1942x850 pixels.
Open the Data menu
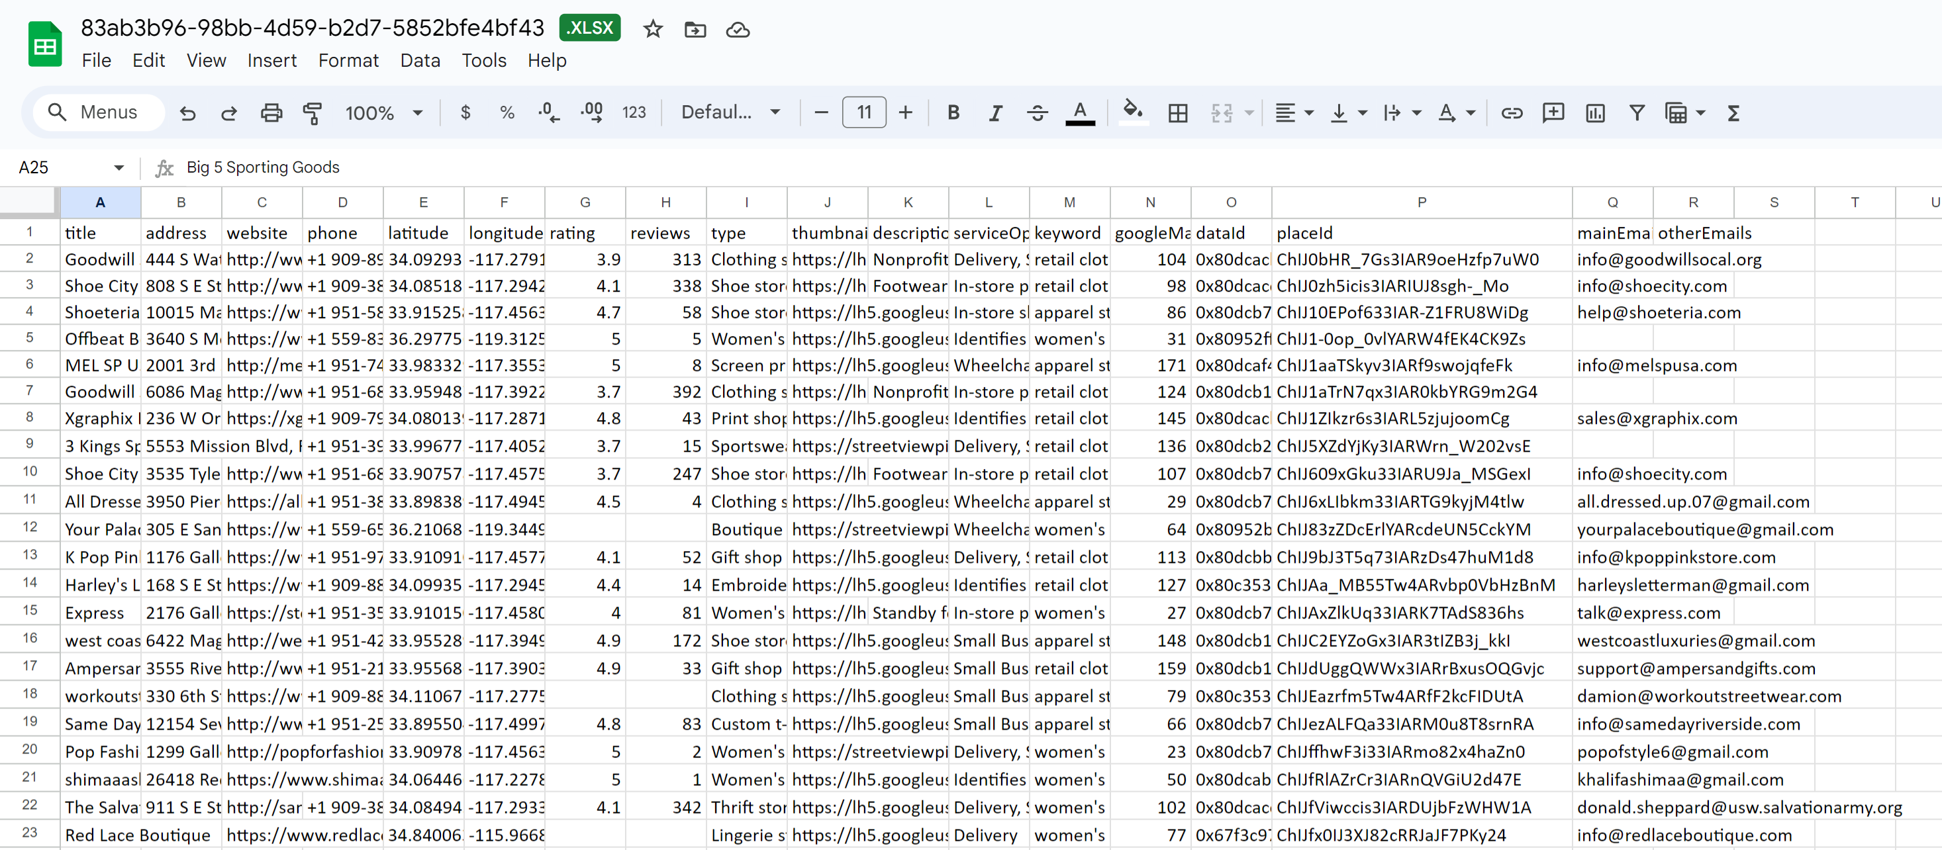tap(420, 60)
